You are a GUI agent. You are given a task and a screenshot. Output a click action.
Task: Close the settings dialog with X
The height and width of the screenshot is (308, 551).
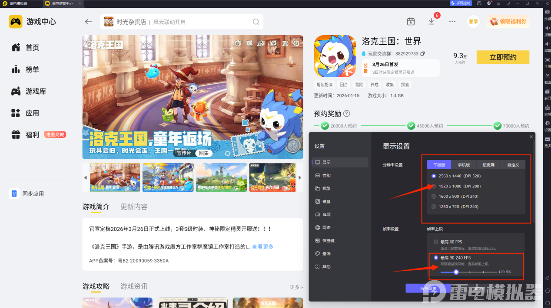531,137
